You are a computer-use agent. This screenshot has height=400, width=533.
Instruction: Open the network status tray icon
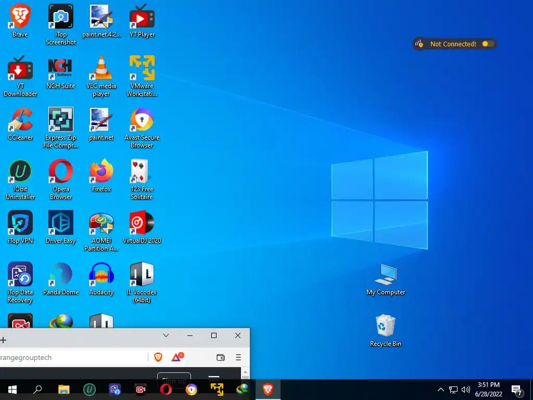[x=453, y=390]
